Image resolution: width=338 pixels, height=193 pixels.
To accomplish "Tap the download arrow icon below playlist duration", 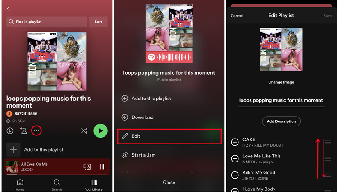I will pyautogui.click(x=10, y=130).
